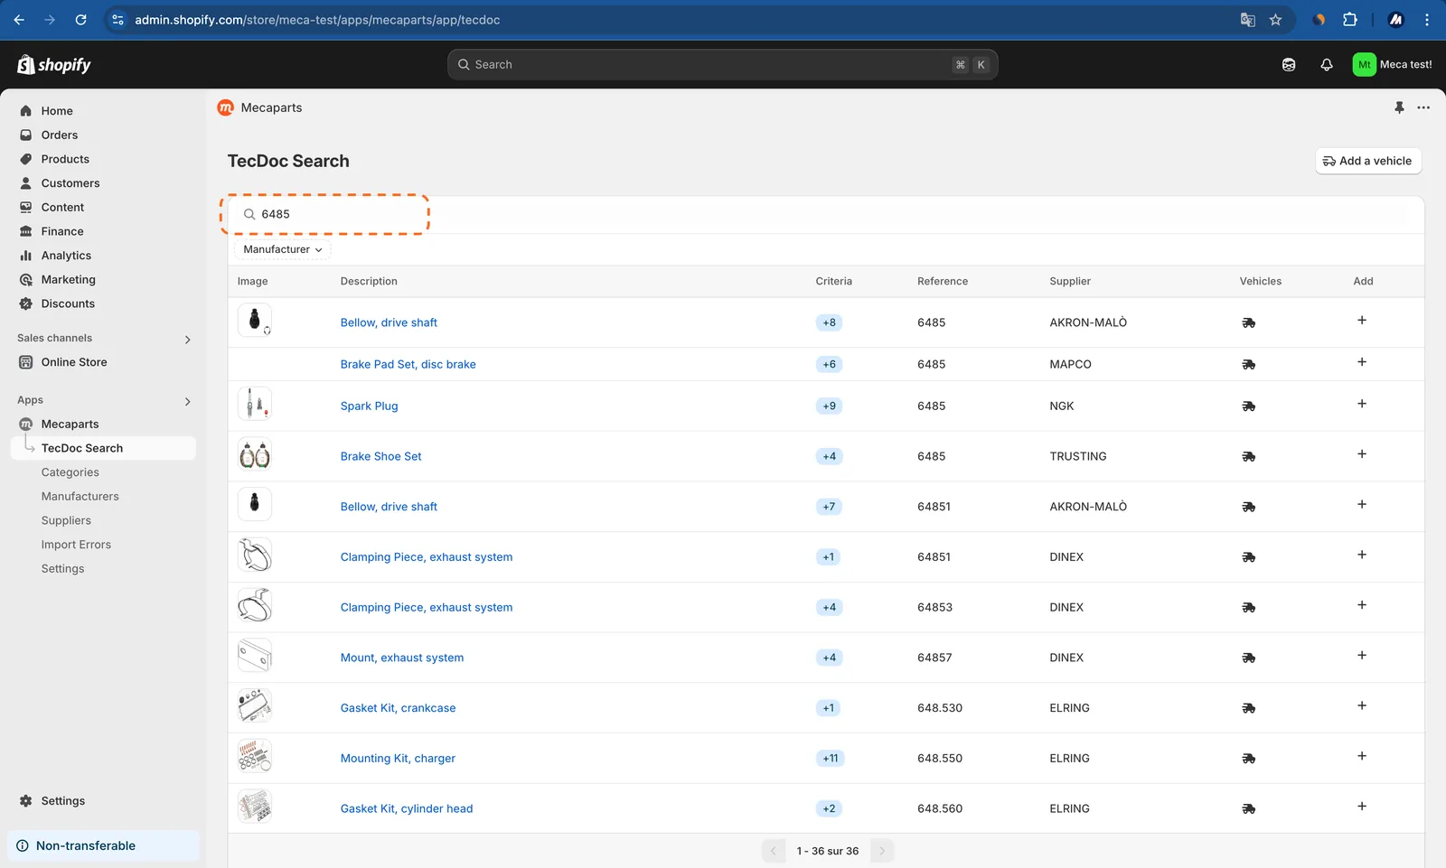Click the Add a vehicle button
The height and width of the screenshot is (868, 1446).
[1368, 161]
